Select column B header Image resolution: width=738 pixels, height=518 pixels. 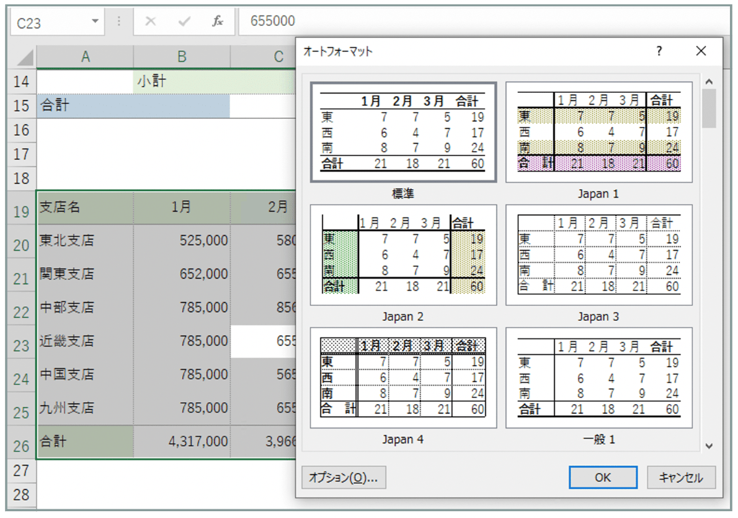tap(182, 57)
